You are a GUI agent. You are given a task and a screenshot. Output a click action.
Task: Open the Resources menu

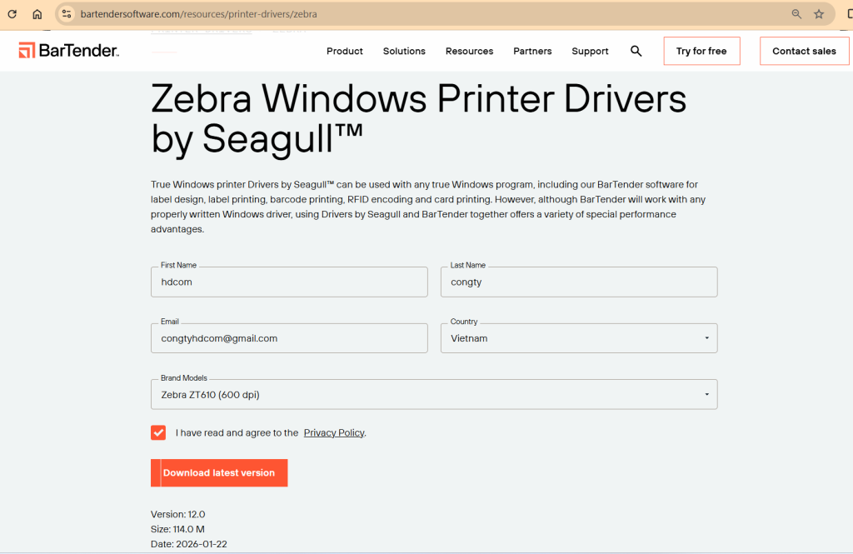point(470,51)
